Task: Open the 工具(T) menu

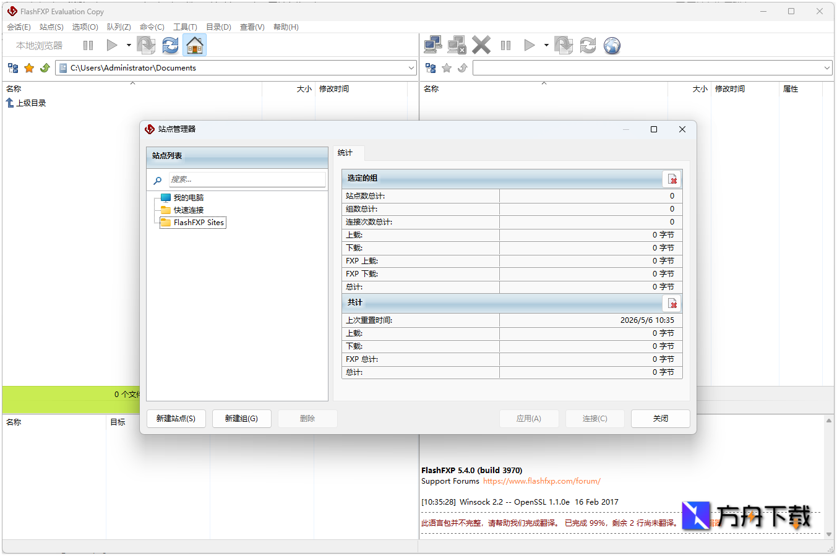Action: click(x=185, y=27)
